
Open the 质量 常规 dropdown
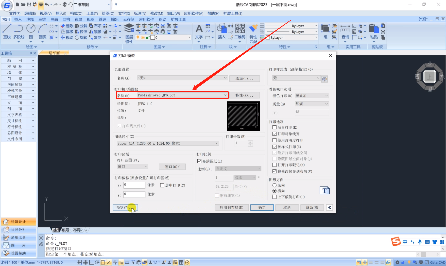pyautogui.click(x=312, y=104)
